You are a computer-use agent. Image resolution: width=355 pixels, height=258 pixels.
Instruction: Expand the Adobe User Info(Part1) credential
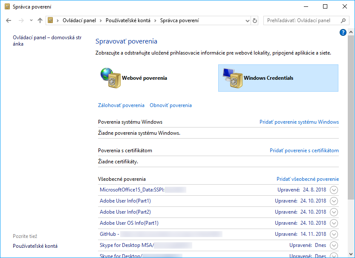coord(334,201)
